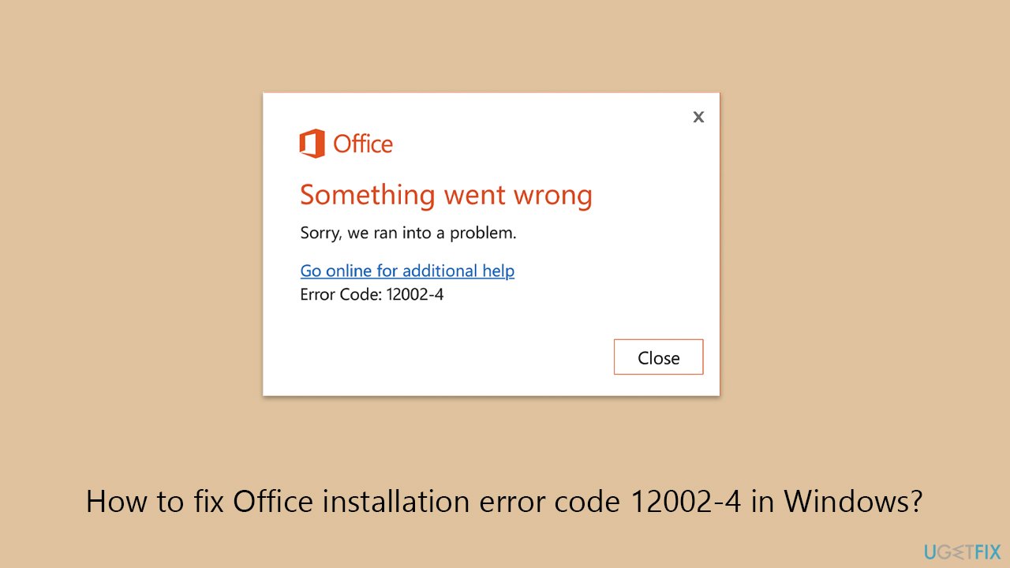Click the Office wordmark next to the logo
The image size is (1010, 568).
(363, 144)
